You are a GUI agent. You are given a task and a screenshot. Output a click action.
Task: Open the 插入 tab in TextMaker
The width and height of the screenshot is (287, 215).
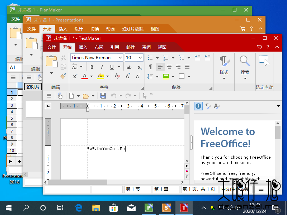coord(83,47)
